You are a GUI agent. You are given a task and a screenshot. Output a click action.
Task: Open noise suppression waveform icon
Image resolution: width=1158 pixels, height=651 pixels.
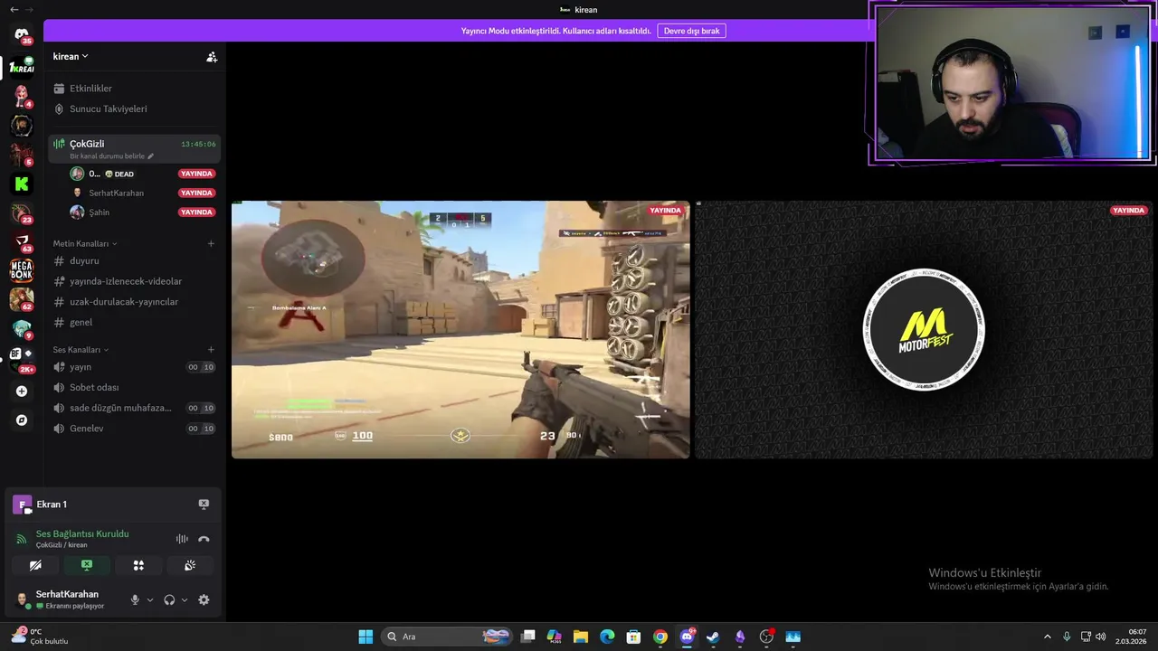coord(182,539)
